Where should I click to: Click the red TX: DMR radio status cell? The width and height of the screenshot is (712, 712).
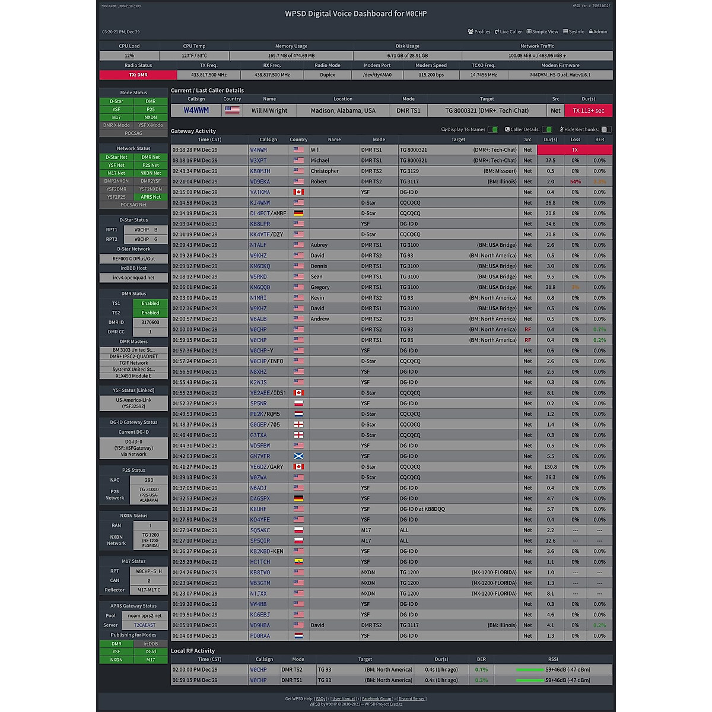tap(138, 75)
